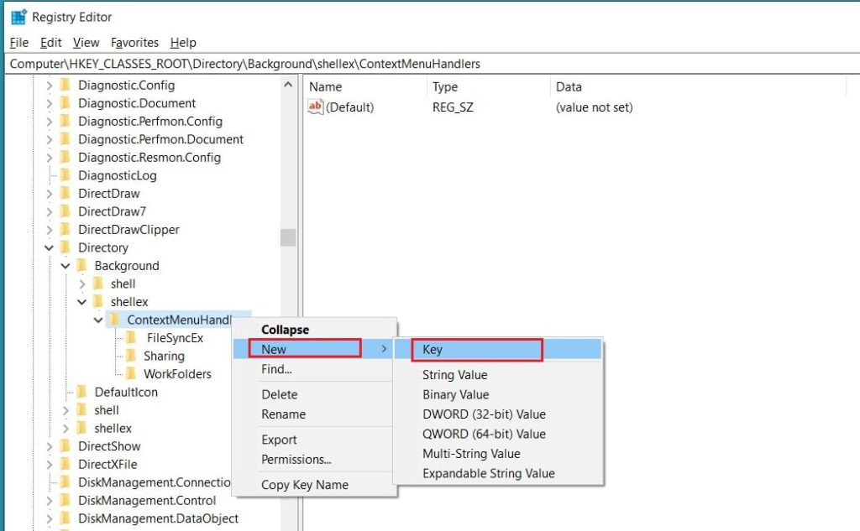Viewport: 860px width, 531px height.
Task: Click the DirectDraw7 folder icon
Action: pos(65,211)
